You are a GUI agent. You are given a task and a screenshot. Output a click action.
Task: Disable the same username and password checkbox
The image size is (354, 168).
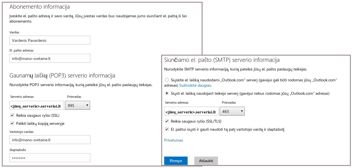coord(167,129)
